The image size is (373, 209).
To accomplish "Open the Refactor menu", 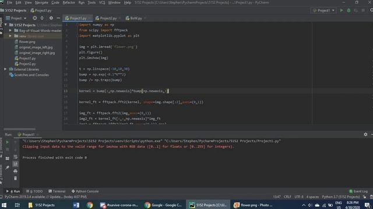I will (69, 2).
